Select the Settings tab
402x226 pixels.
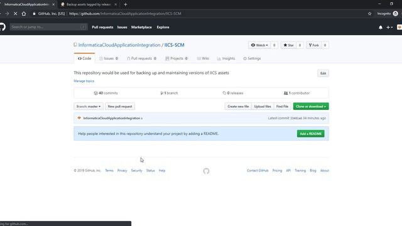pyautogui.click(x=252, y=58)
